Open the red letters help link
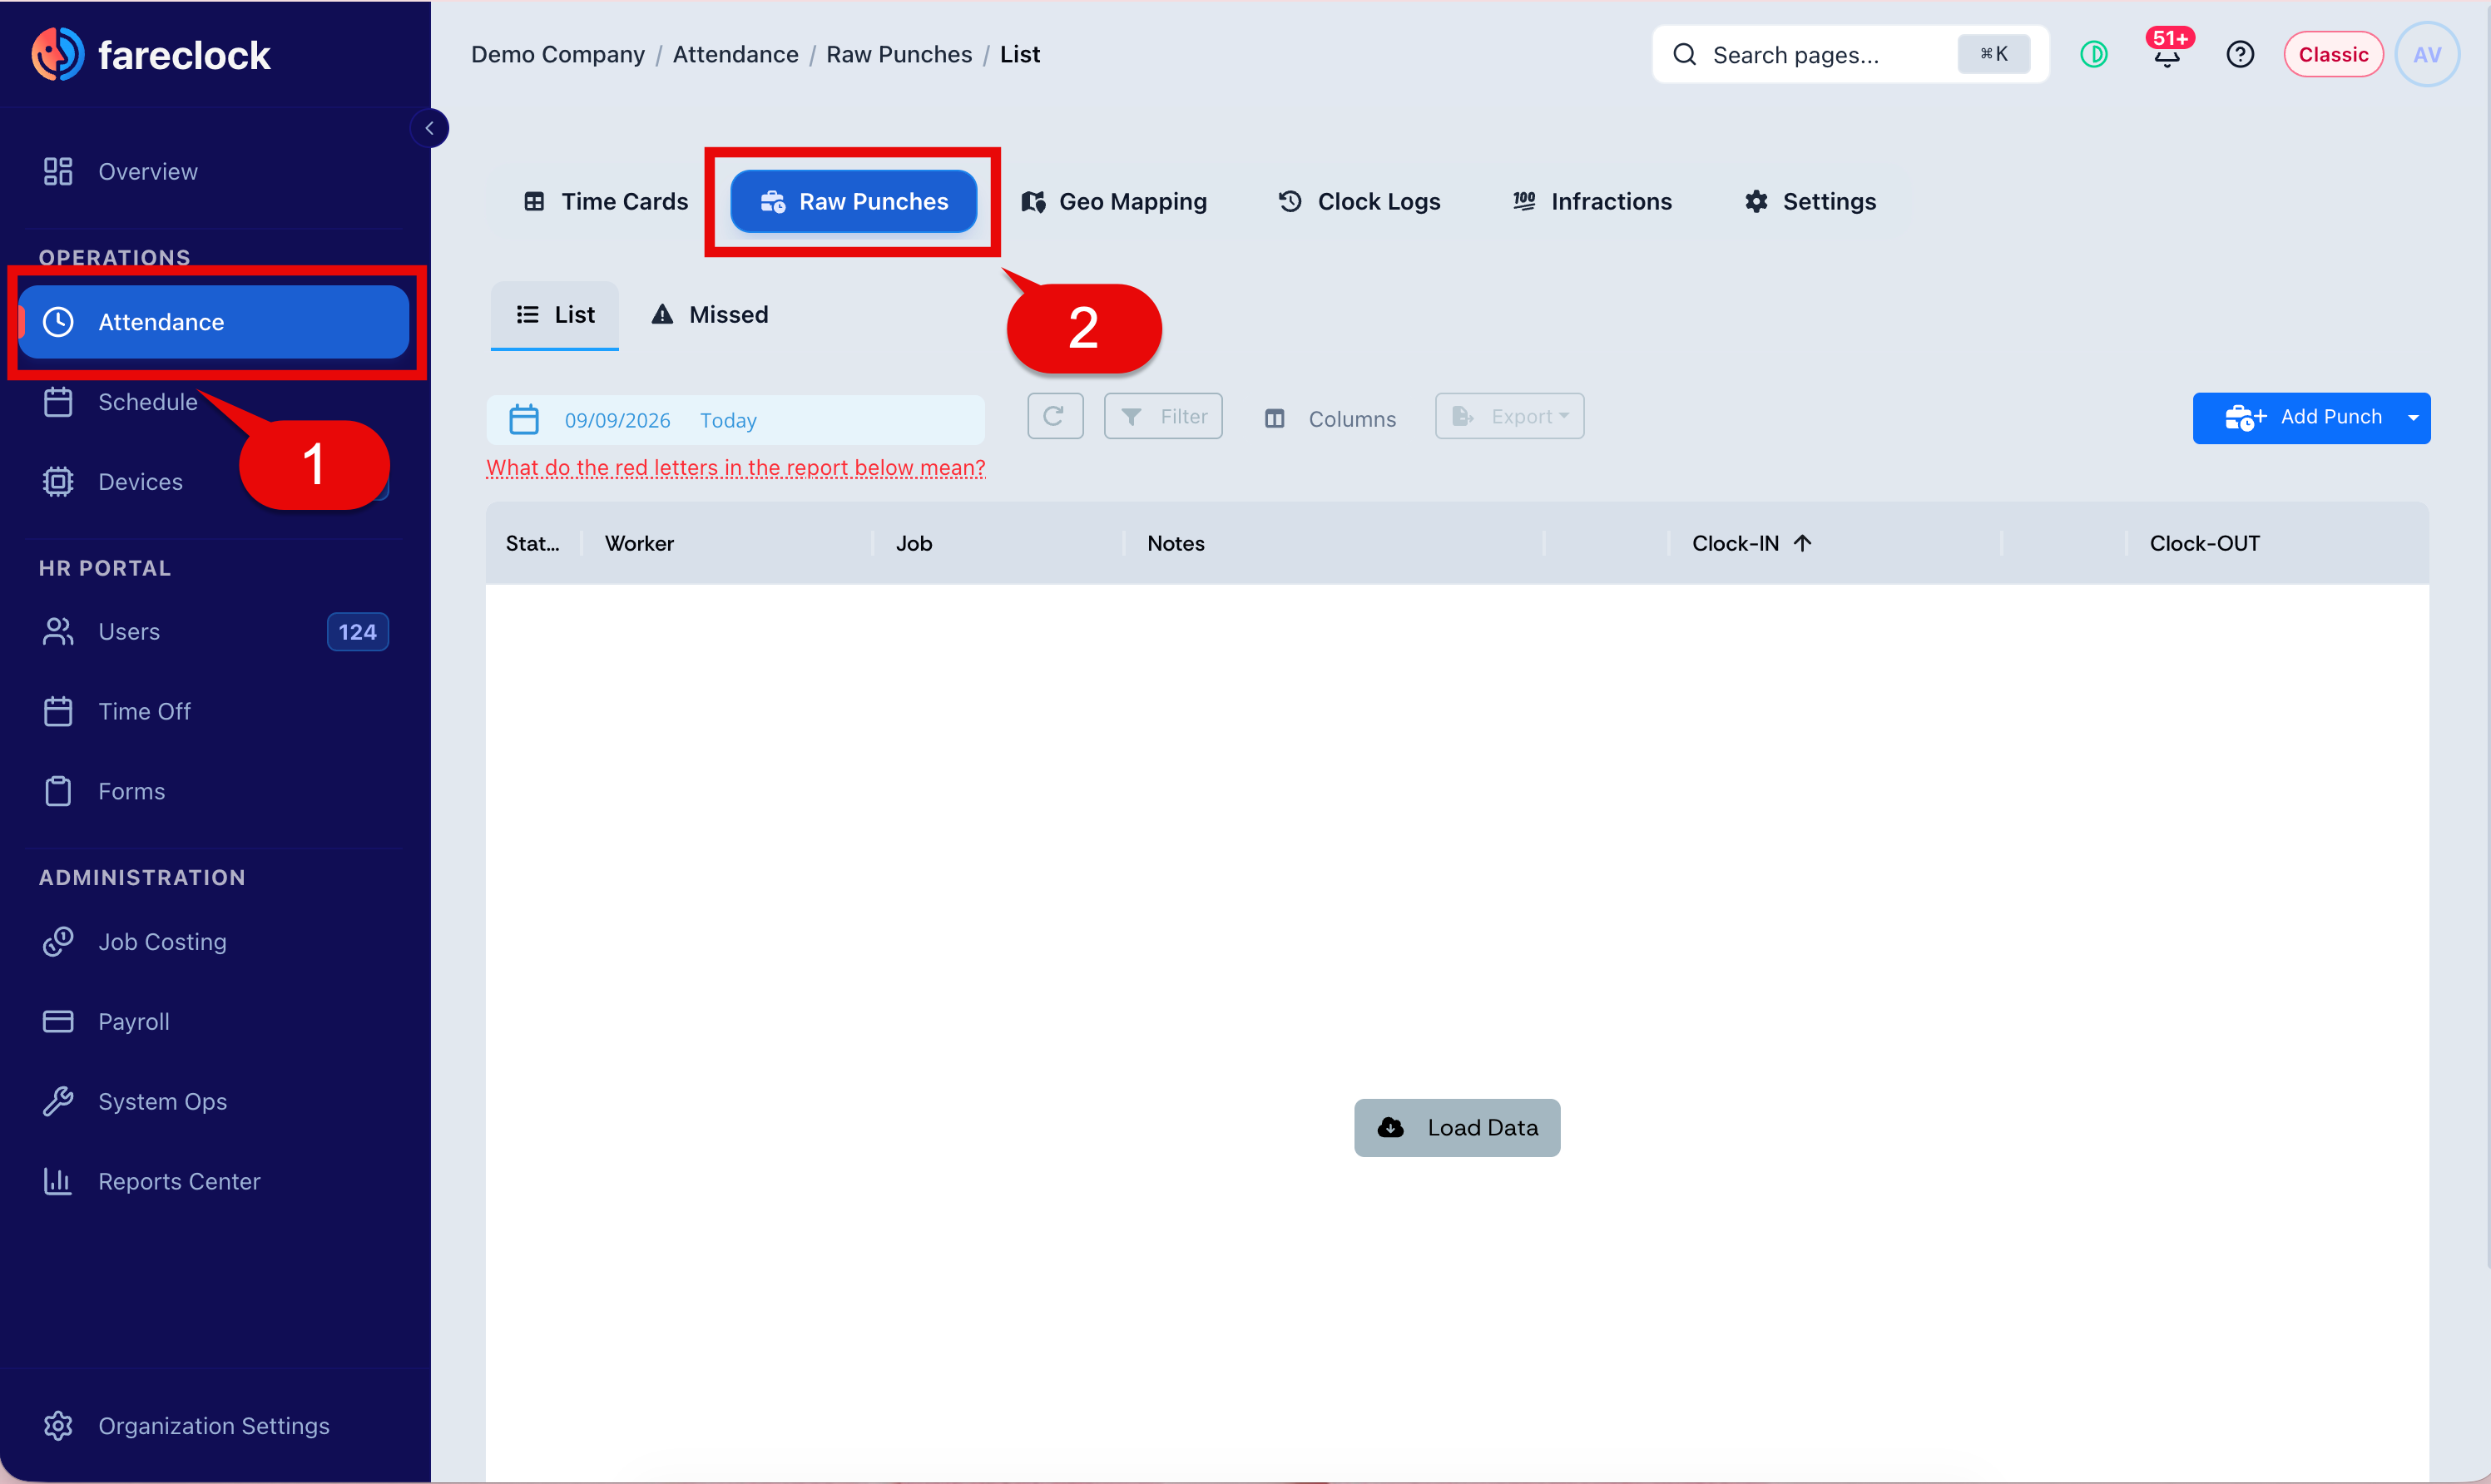The width and height of the screenshot is (2491, 1484). (x=735, y=468)
